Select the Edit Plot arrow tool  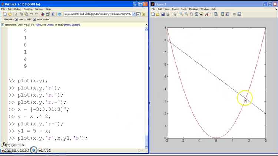[175, 14]
